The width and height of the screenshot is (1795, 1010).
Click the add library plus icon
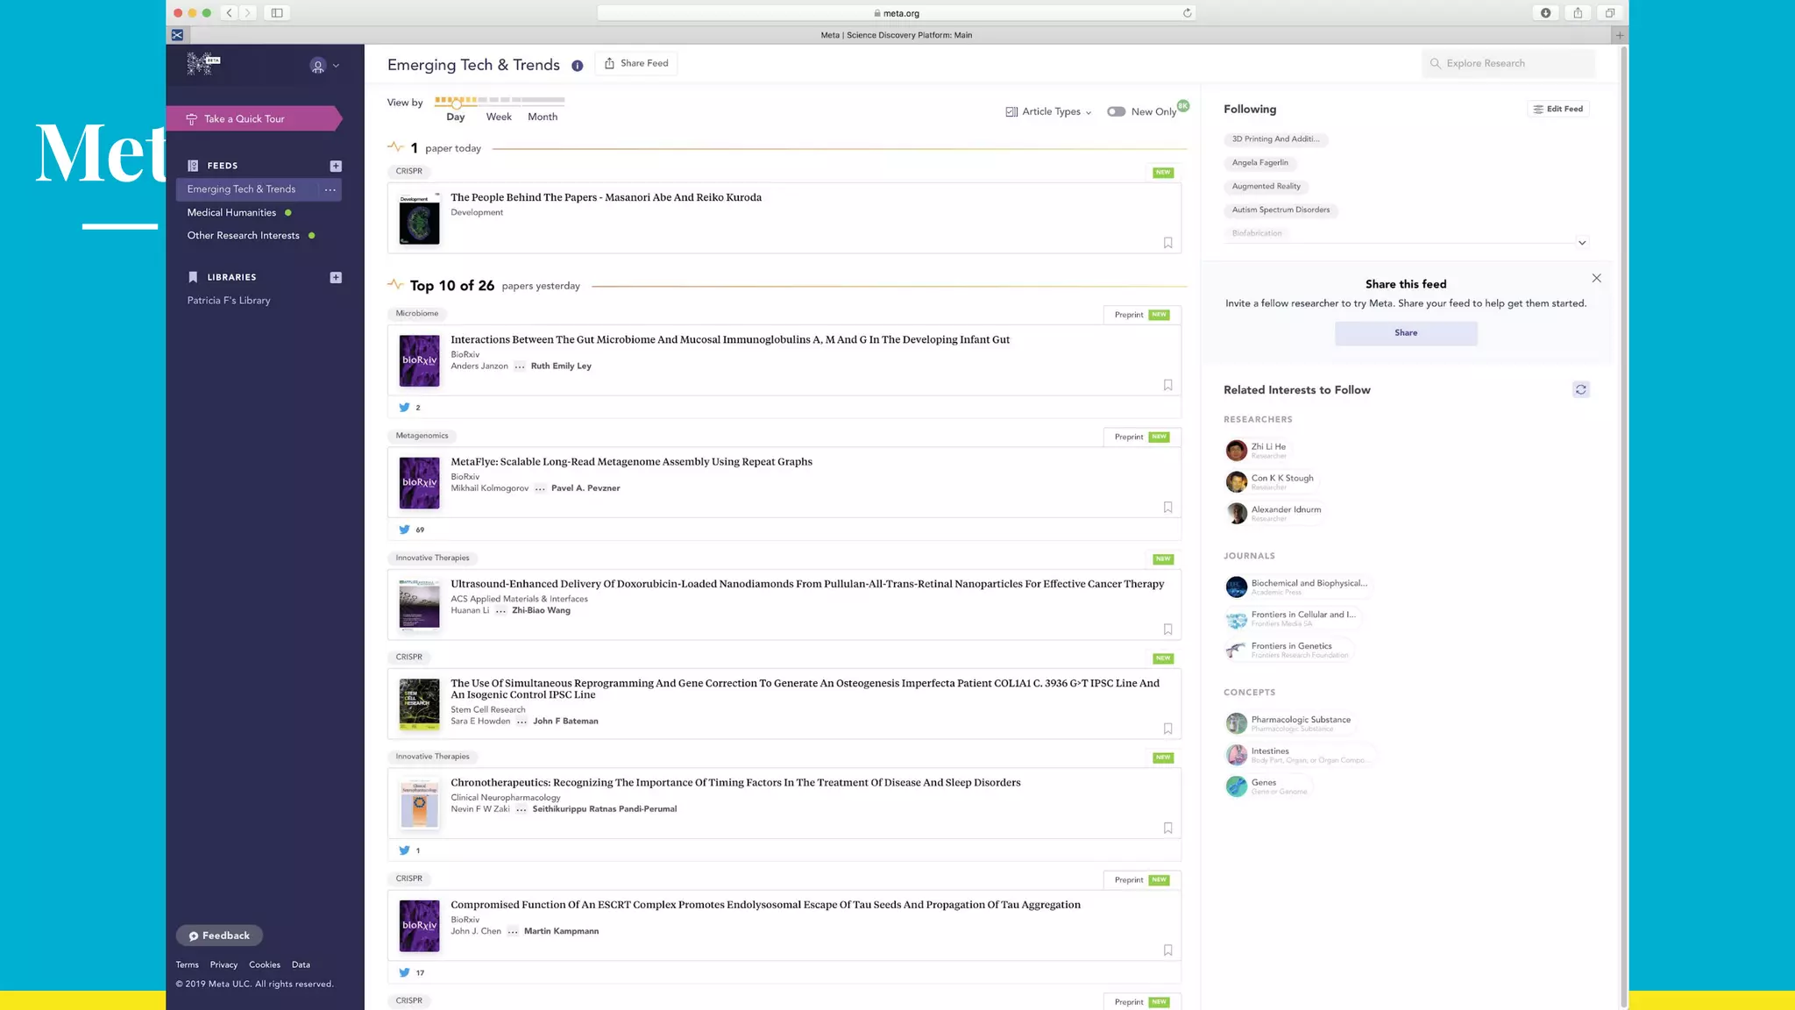point(336,277)
